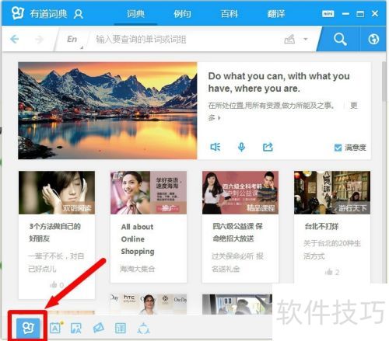The image size is (389, 341).
Task: Open the globe web search icon
Action: coord(373,40)
